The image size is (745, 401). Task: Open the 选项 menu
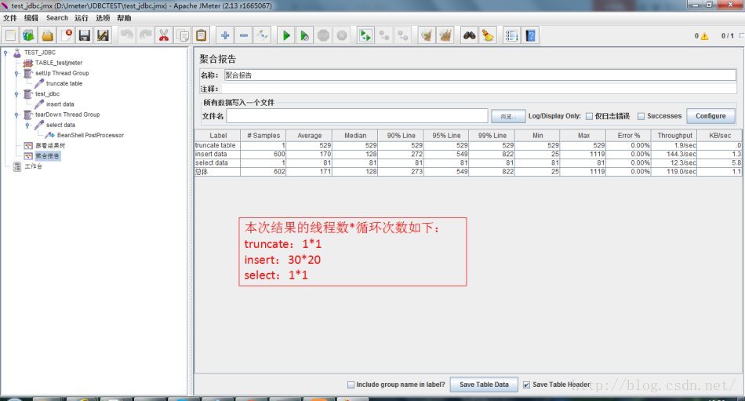103,18
